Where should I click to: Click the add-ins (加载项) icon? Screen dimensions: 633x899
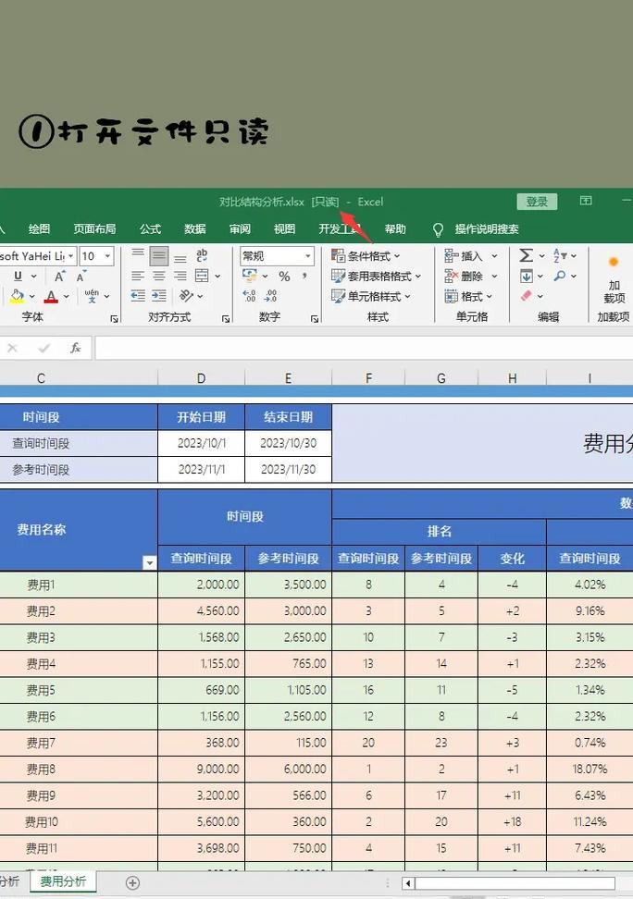tap(614, 279)
